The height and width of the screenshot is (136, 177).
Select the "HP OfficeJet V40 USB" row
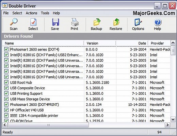point(86,110)
